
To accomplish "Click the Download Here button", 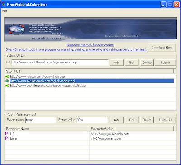I will (x=162, y=48).
